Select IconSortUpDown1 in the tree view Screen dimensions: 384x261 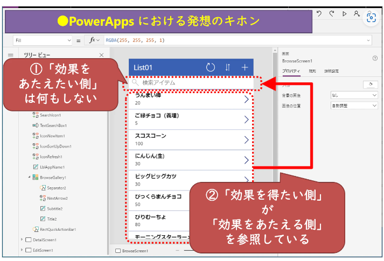pos(55,146)
